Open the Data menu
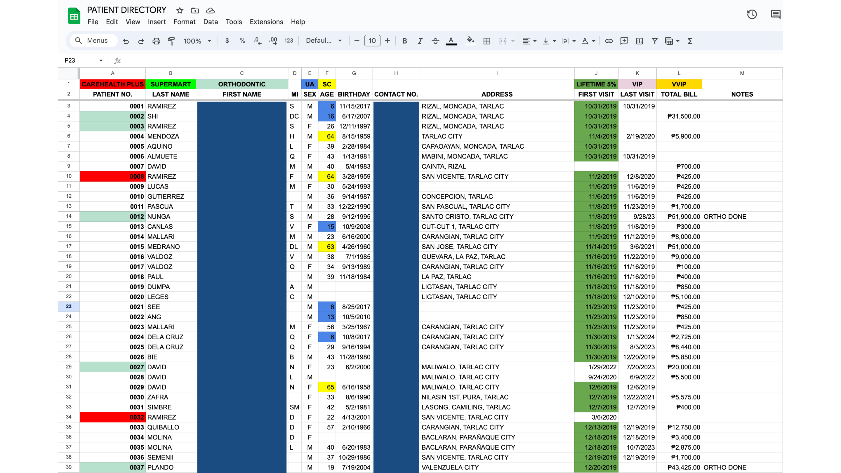841x473 pixels. click(210, 22)
